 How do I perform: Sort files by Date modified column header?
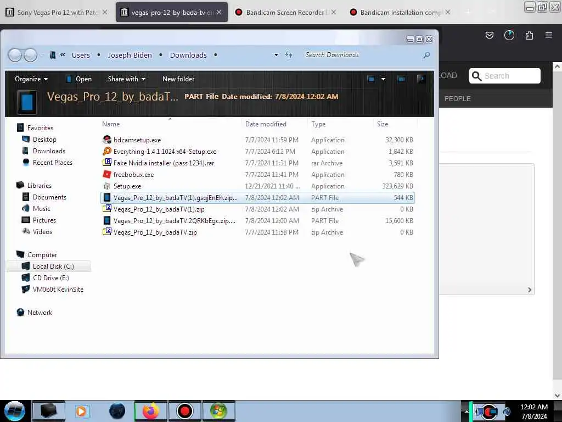[266, 124]
